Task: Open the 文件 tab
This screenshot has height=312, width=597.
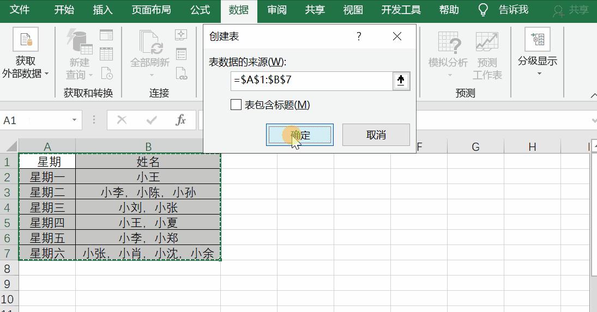Action: [x=20, y=9]
